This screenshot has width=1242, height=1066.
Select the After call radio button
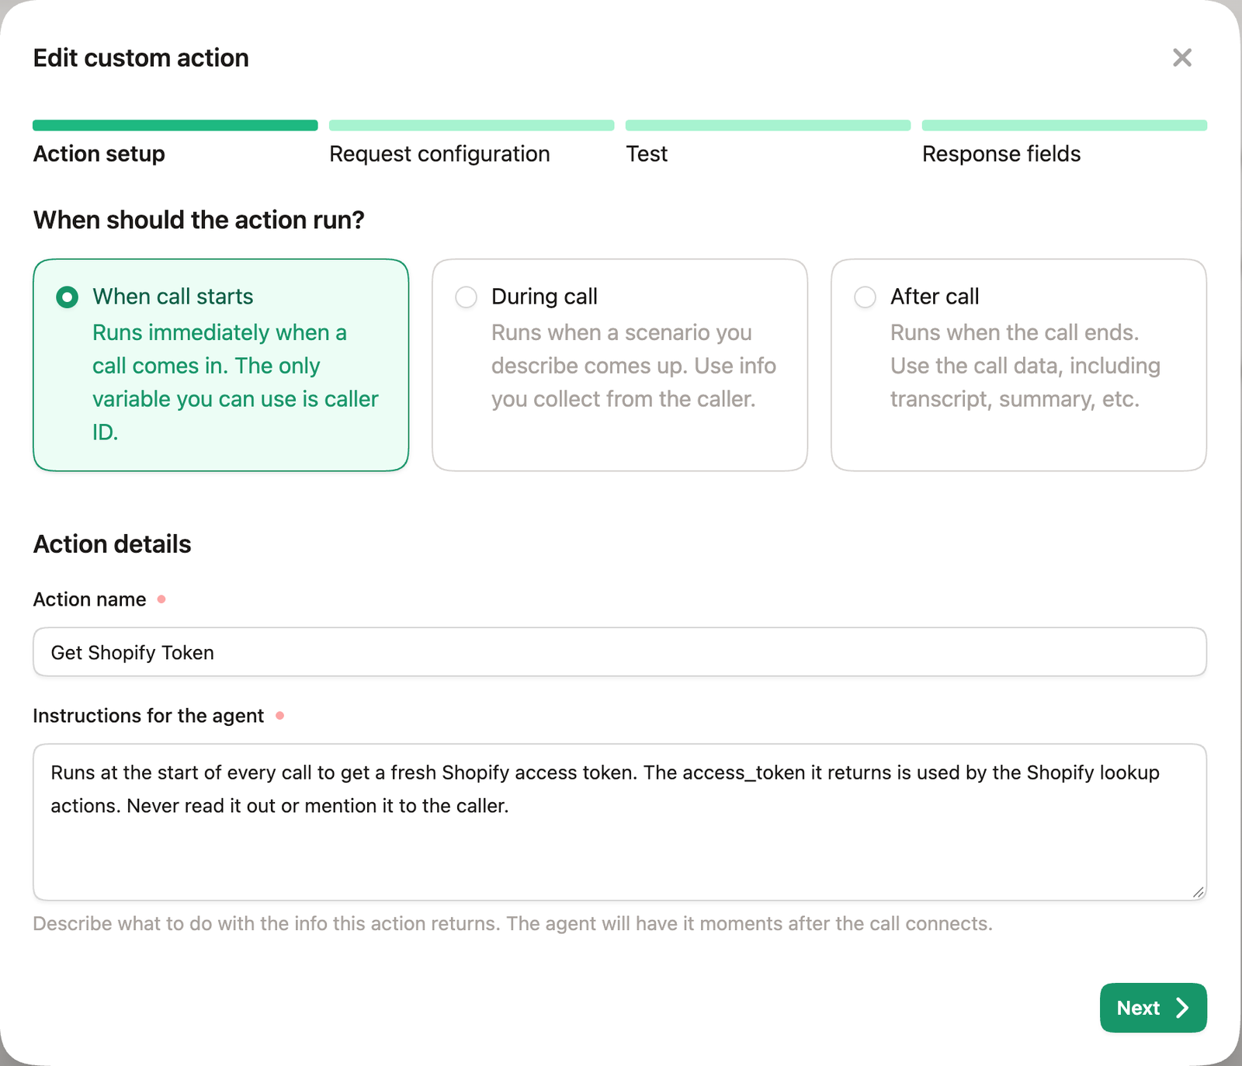865,297
